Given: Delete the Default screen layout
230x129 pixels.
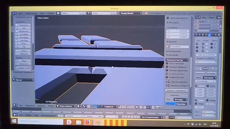Looking at the screenshot, I should pyautogui.click(x=84, y=13).
